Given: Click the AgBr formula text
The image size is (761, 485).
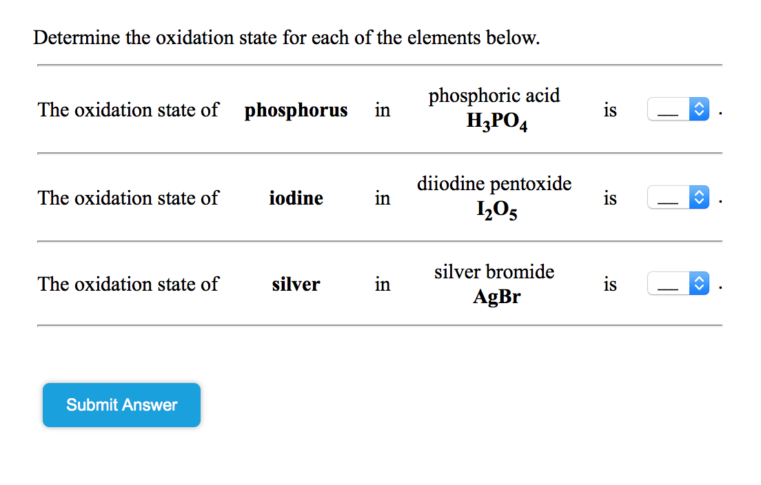Looking at the screenshot, I should (497, 296).
